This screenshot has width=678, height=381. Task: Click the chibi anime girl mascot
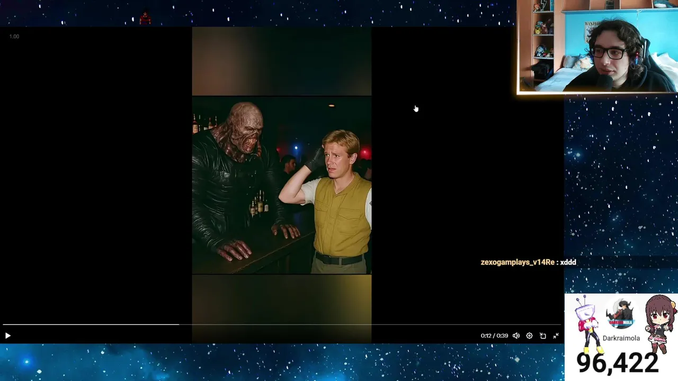tap(660, 324)
